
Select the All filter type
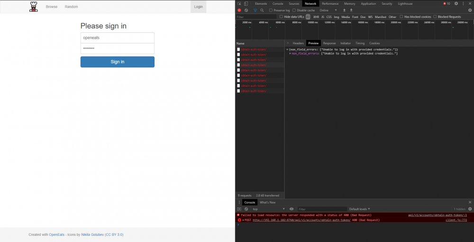click(x=308, y=17)
